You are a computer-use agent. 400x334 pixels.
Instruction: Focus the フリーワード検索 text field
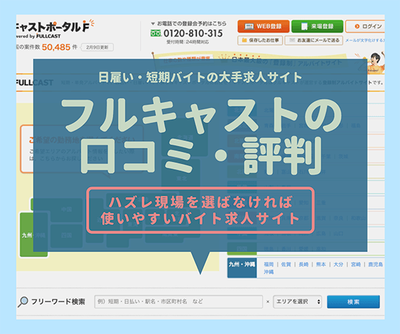pos(179,301)
